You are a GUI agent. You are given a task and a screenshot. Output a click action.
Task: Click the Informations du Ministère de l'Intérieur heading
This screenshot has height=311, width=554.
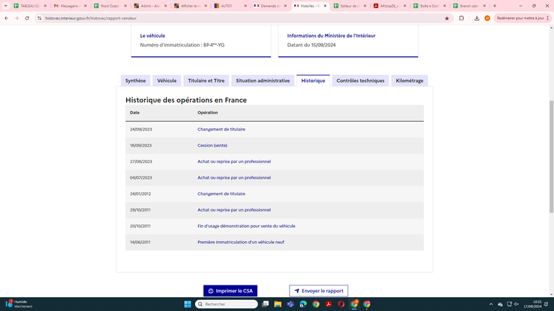pos(331,36)
